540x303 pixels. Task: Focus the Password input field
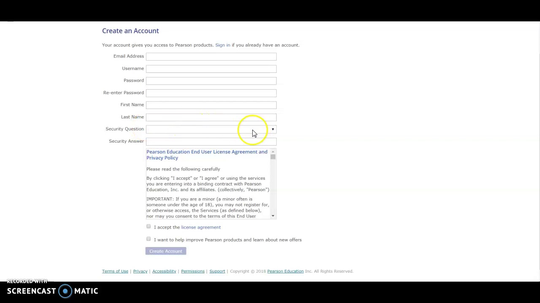coord(211,81)
